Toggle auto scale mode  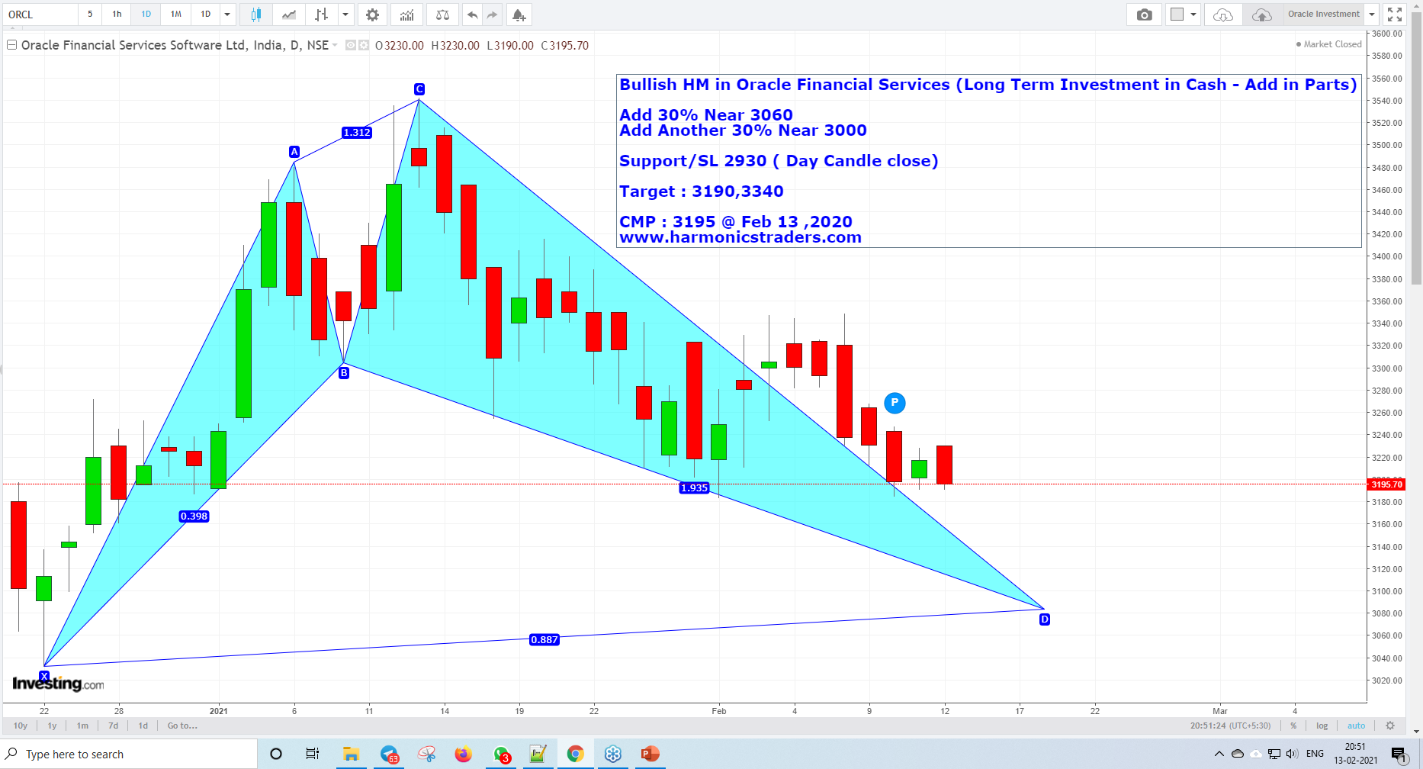[1356, 726]
